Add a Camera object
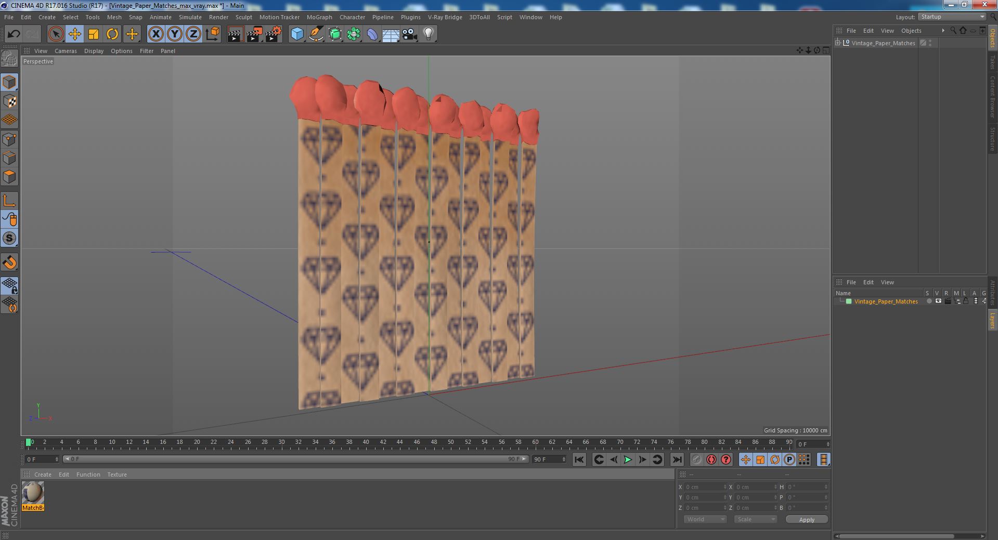The height and width of the screenshot is (540, 998). coord(409,34)
